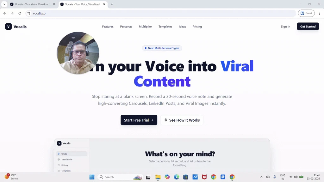Expand the tab search dropdown arrow
The image size is (324, 182).
(x=4, y=4)
